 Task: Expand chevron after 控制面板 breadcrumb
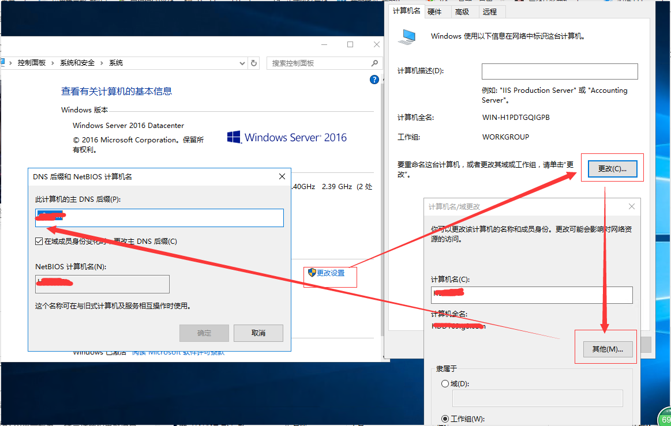pos(53,63)
